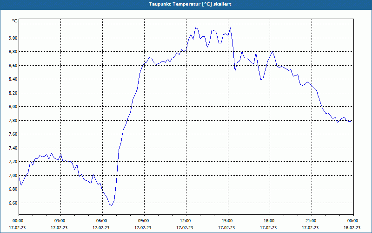Click the 00:00 time label dated 18.02.23

(353, 221)
